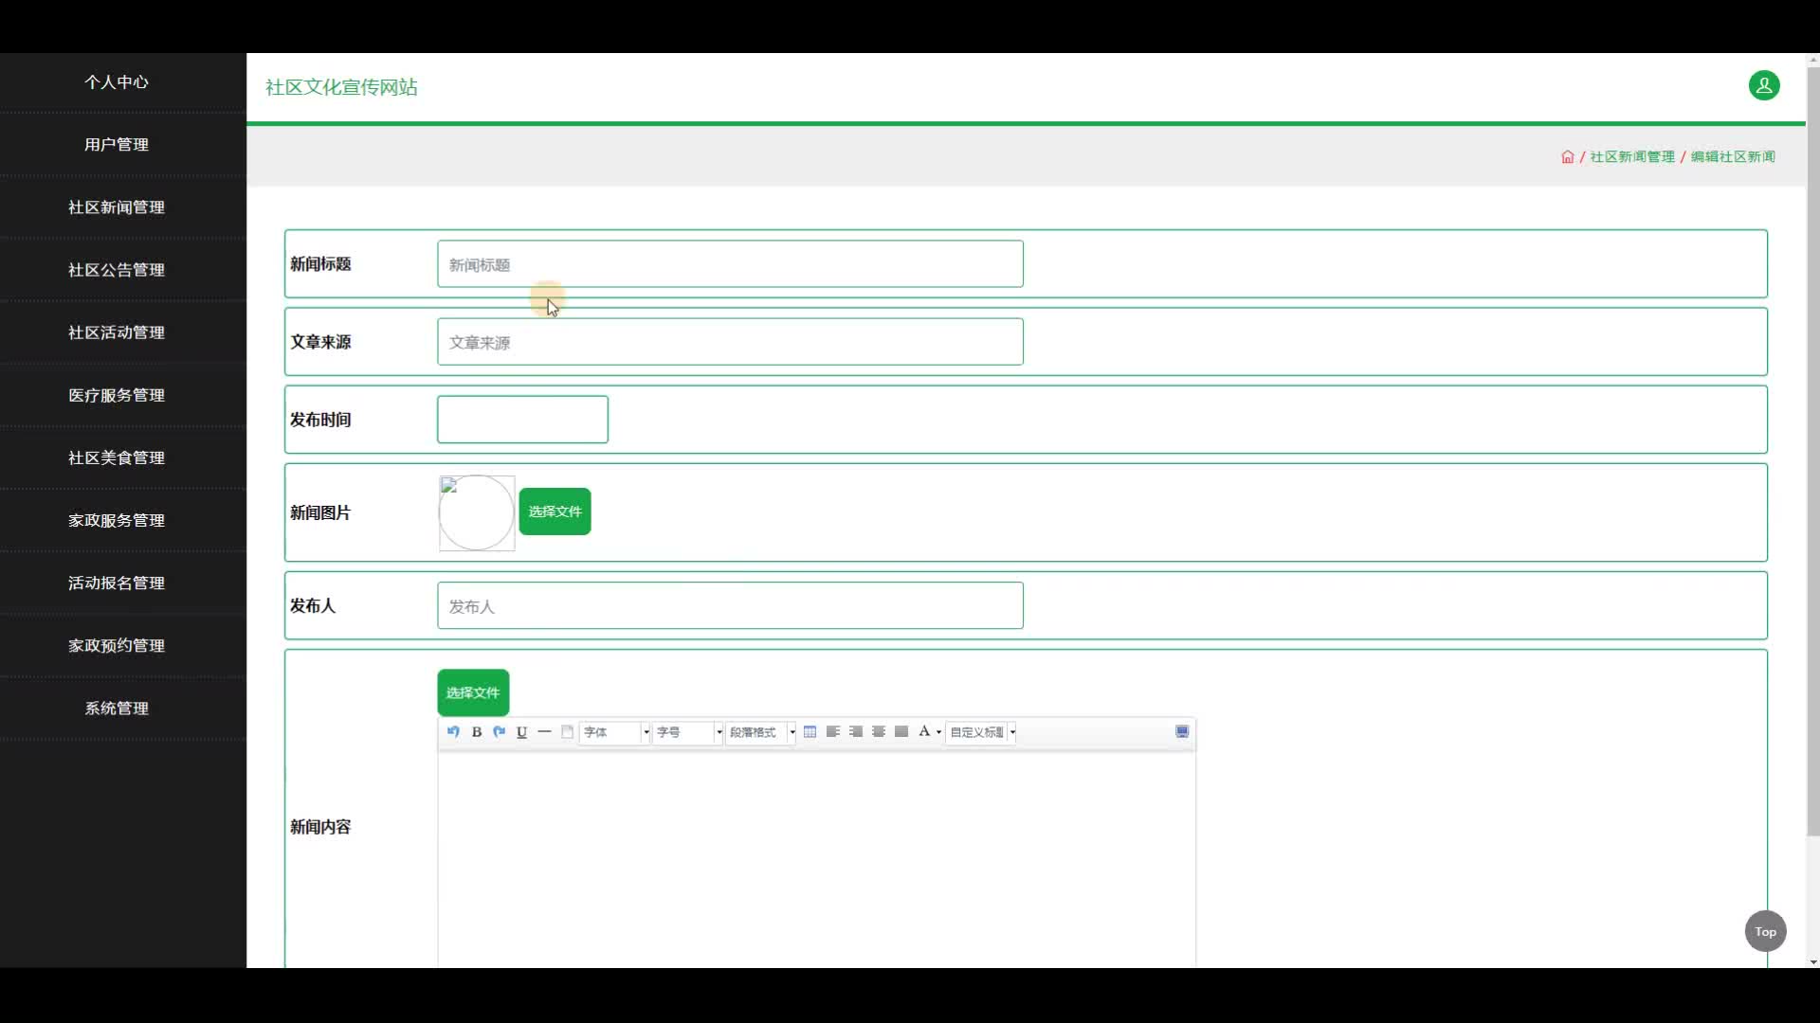The width and height of the screenshot is (1820, 1023).
Task: Open 社区新闻管理 in the sidebar
Action: click(x=117, y=207)
